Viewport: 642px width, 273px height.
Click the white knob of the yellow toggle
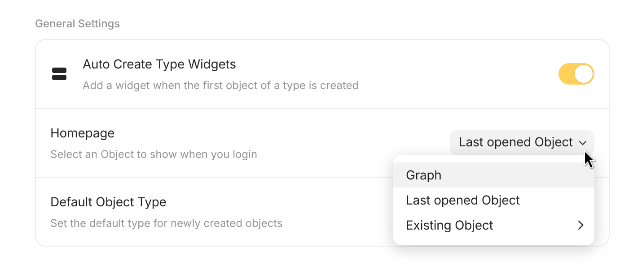[584, 74]
